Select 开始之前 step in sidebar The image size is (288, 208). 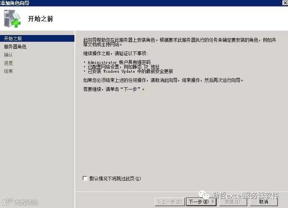(x=37, y=38)
